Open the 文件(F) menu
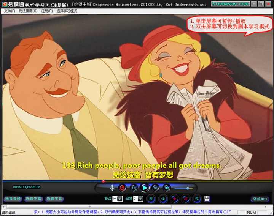This screenshot has height=216, width=274. (x=10, y=11)
